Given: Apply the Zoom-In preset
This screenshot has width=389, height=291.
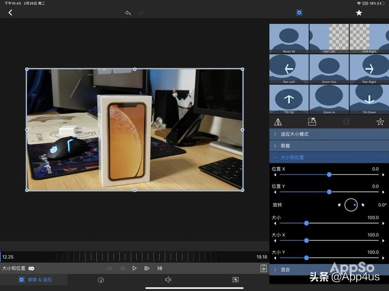Looking at the screenshot, I should click(x=329, y=100).
